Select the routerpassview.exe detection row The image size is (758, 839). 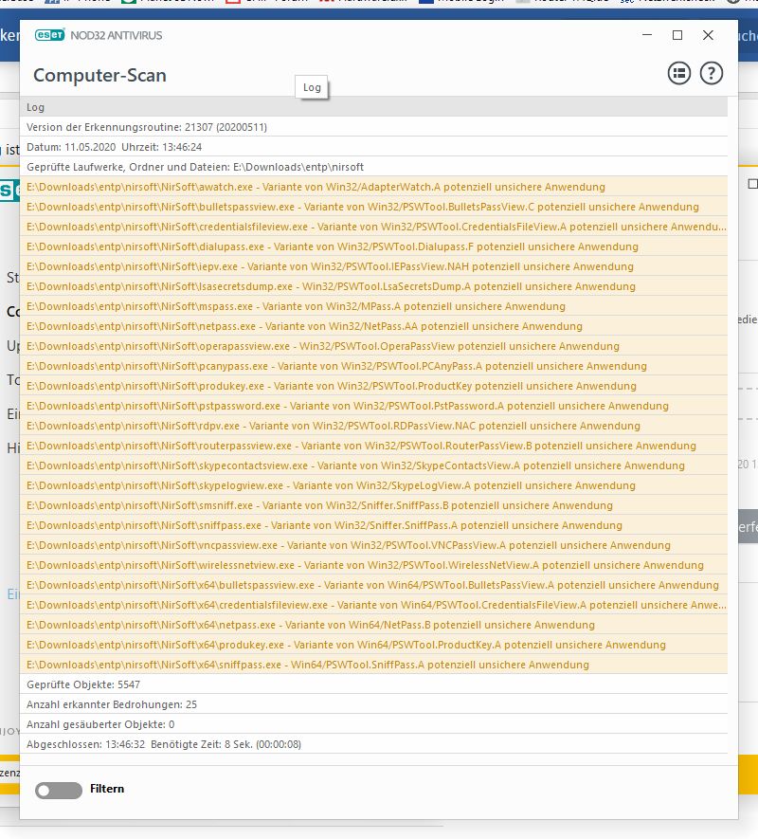tap(373, 446)
